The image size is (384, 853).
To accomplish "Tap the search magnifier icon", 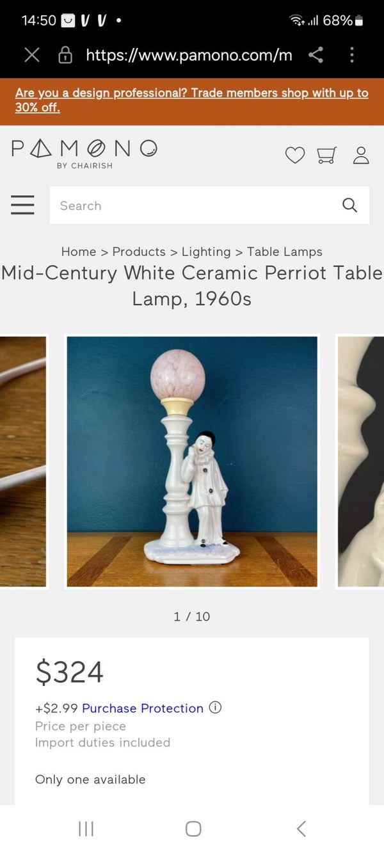I will [349, 205].
